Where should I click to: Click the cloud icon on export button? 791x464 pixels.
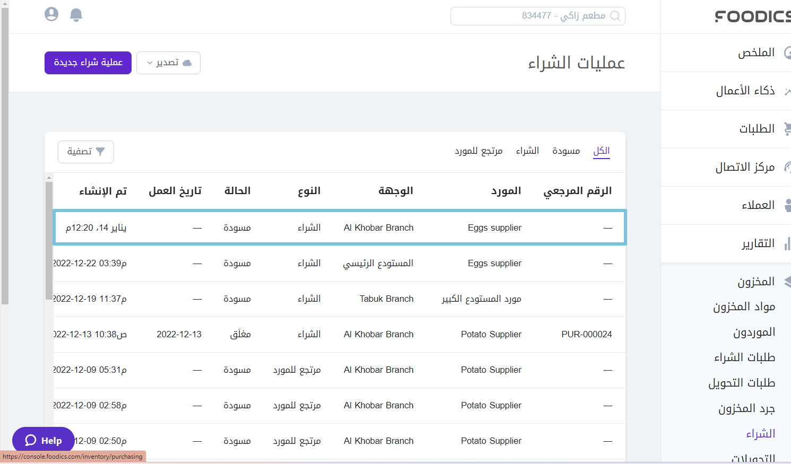[x=187, y=63]
